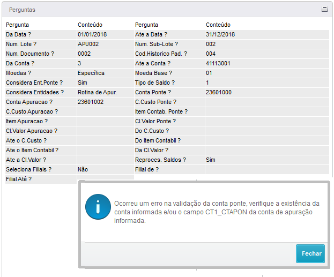Click Considera Ent.Ponte value Sim

coord(83,83)
